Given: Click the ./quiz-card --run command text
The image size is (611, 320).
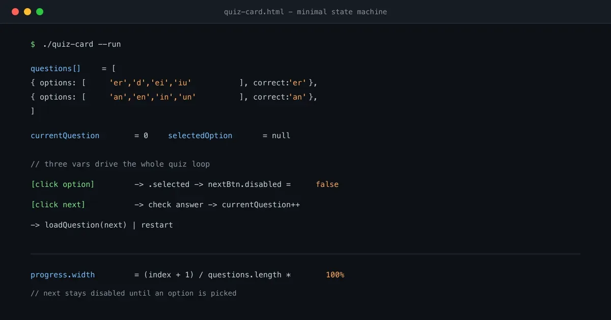Looking at the screenshot, I should 82,44.
